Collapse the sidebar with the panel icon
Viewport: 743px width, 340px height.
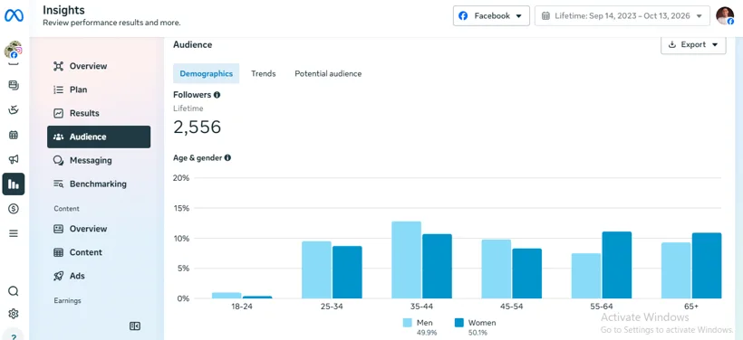135,326
